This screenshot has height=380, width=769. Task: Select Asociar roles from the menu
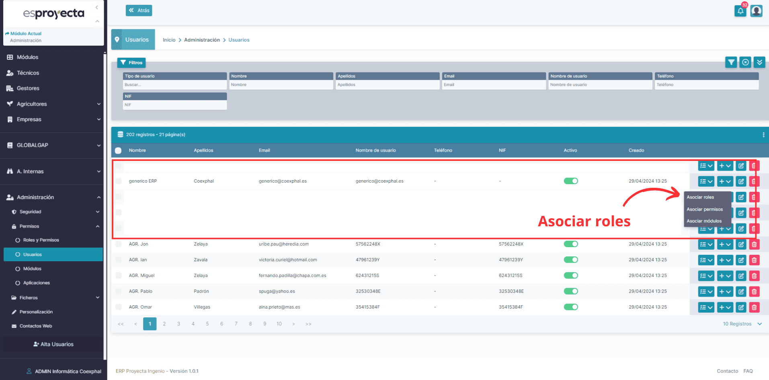tap(700, 197)
